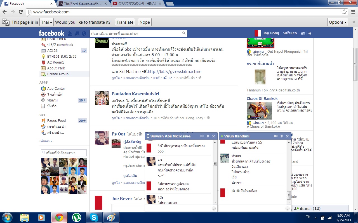Focus the chat friend search field
This screenshot has height=223, width=358.
(64, 153)
